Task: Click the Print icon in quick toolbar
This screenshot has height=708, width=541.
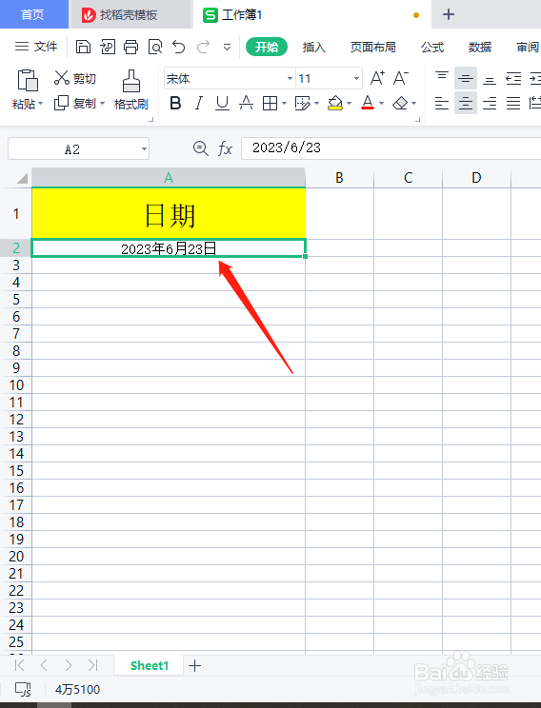Action: click(131, 47)
